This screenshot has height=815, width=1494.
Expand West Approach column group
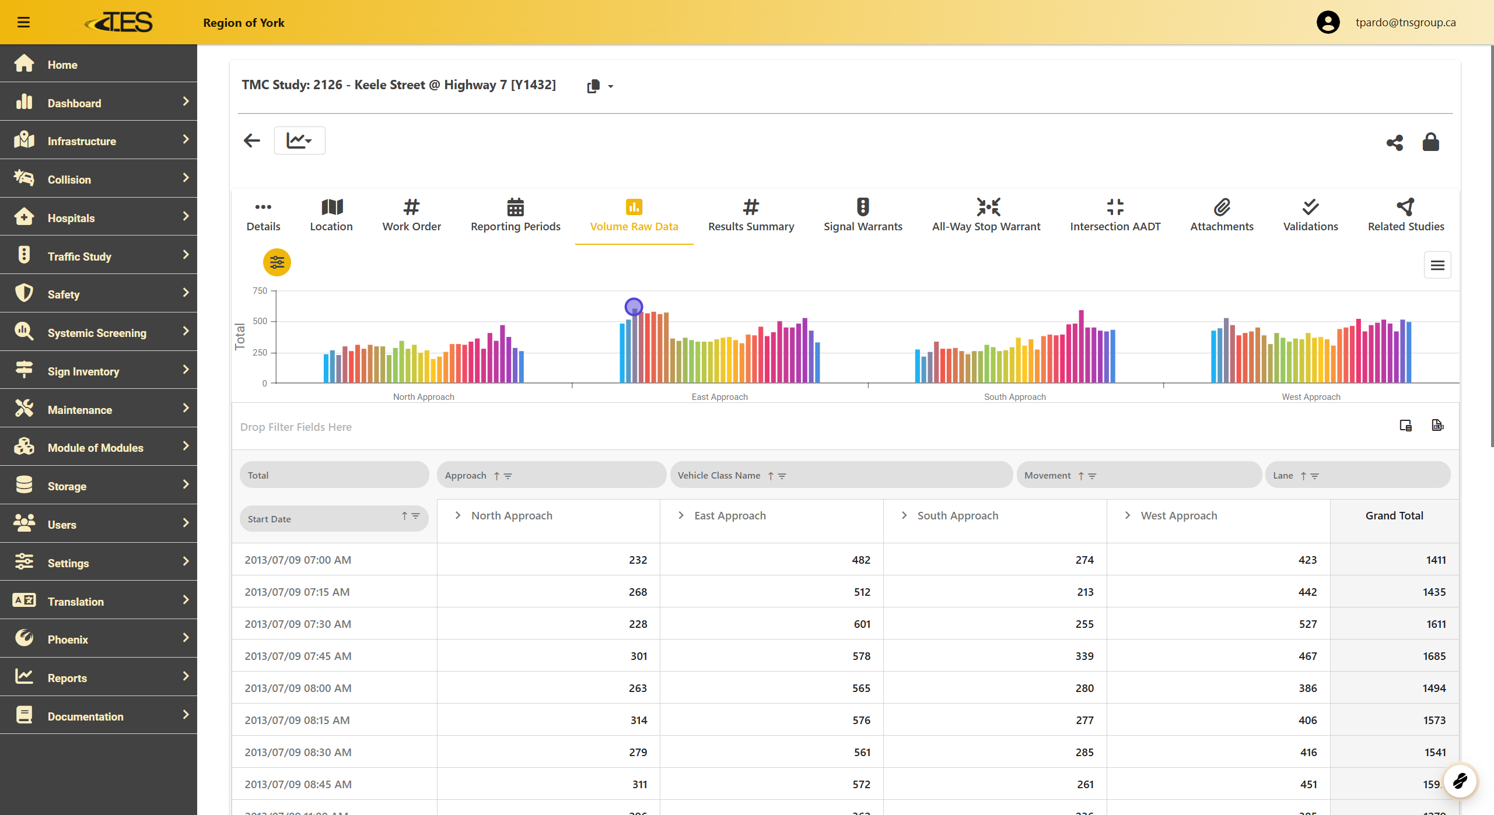(x=1127, y=515)
